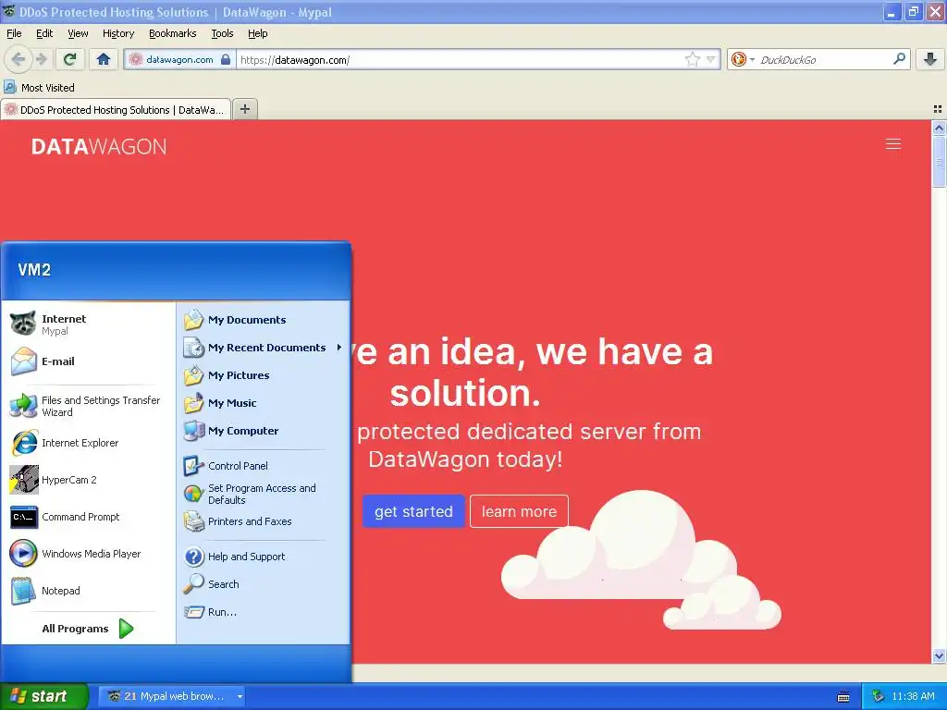Open the downloads arrow button
This screenshot has height=710, width=947.
click(930, 59)
